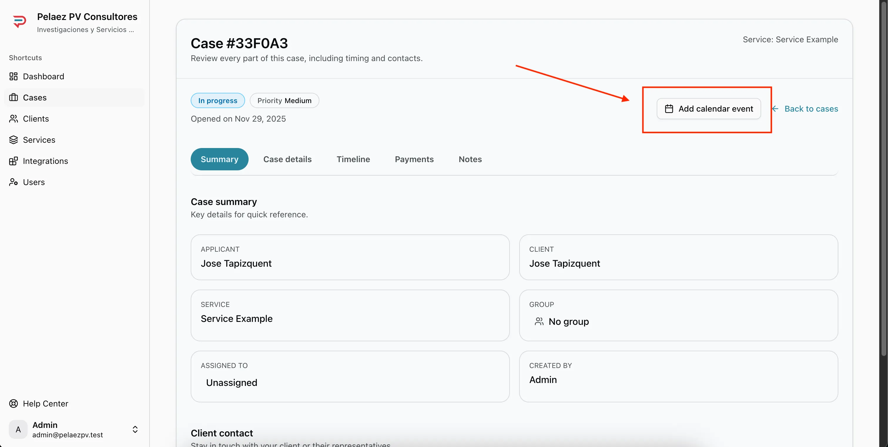Switch to the Case details tab
The width and height of the screenshot is (888, 447).
(x=287, y=159)
